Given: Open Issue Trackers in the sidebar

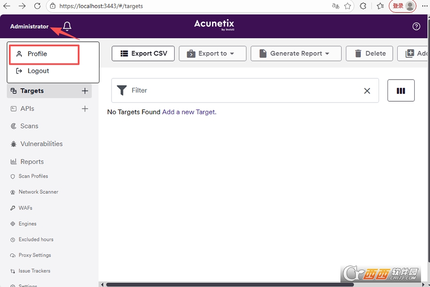Looking at the screenshot, I should point(34,271).
